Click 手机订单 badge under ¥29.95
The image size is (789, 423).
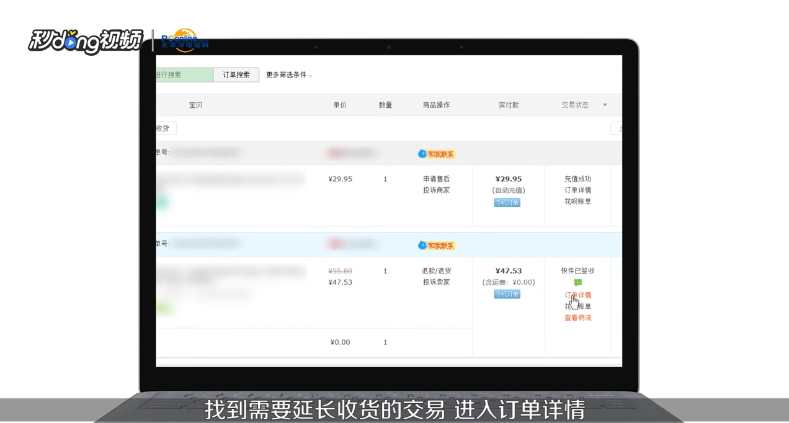click(507, 203)
